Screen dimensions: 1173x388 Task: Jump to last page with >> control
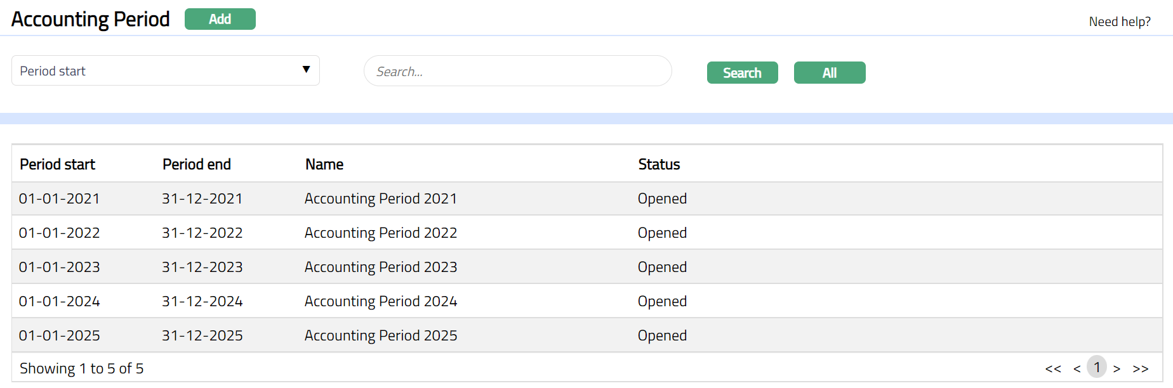point(1140,368)
